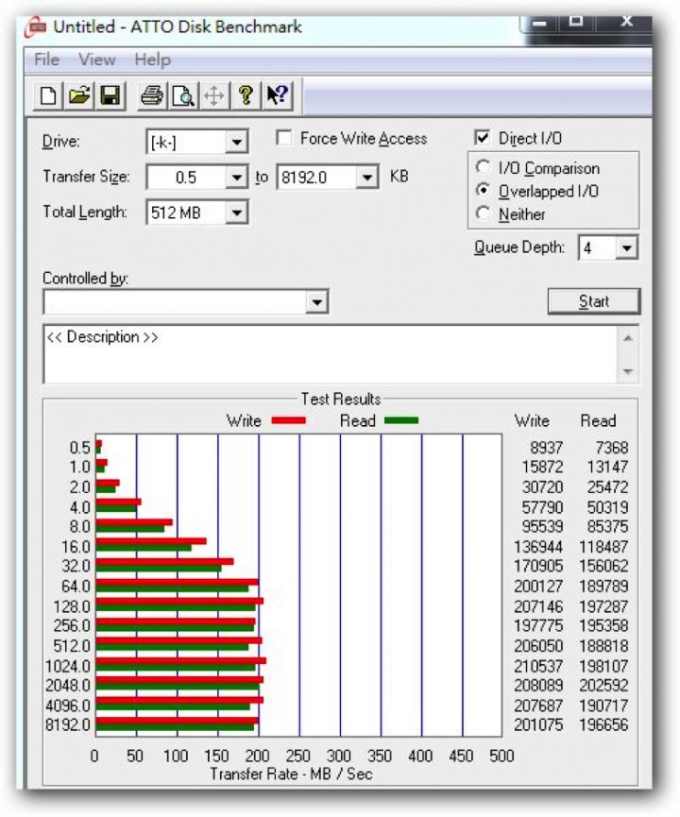Image resolution: width=680 pixels, height=817 pixels.
Task: Expand the Controlled by dropdown
Action: (x=316, y=302)
